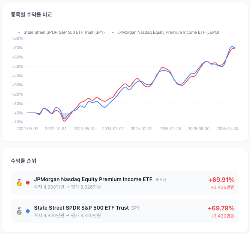Open State Street SPDR S&P 500 ETF Trust row
Screen dimensions: 250x234
pos(125,211)
